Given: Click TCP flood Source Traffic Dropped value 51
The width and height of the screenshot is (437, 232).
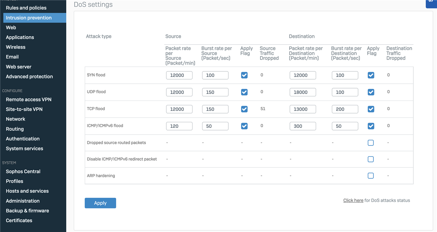Looking at the screenshot, I should 263,109.
